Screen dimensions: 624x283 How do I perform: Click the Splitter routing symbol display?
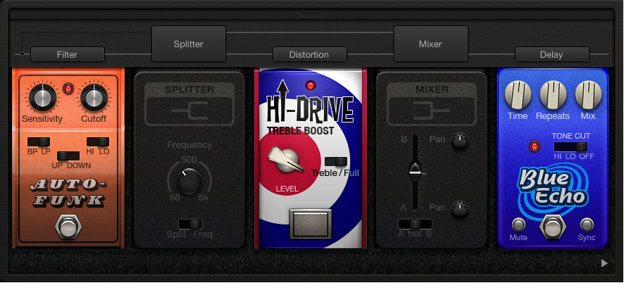[189, 111]
